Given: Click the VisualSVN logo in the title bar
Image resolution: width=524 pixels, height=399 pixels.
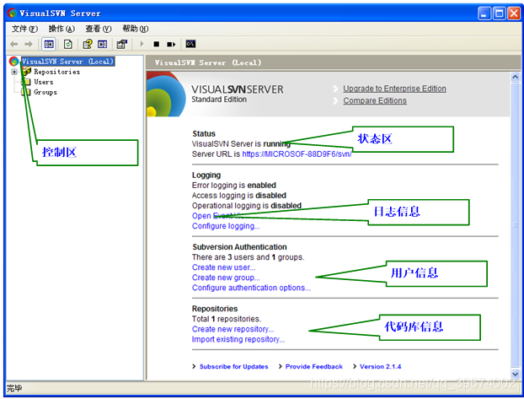Looking at the screenshot, I should click(12, 13).
